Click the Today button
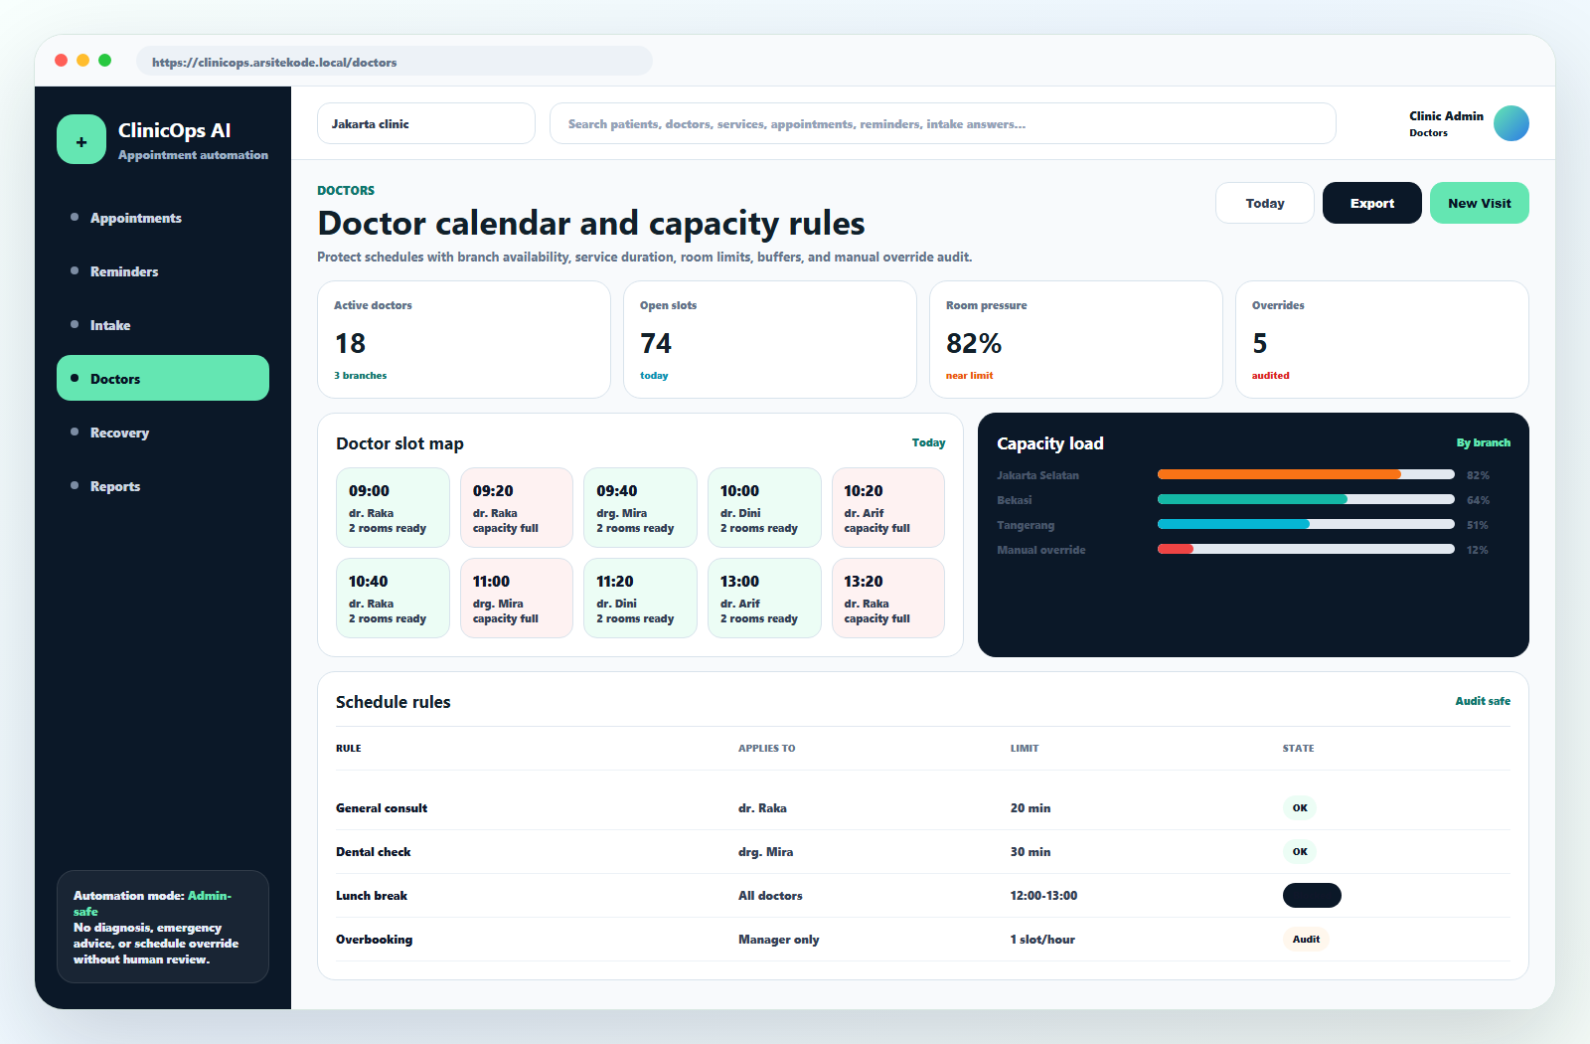The image size is (1590, 1044). [1265, 203]
